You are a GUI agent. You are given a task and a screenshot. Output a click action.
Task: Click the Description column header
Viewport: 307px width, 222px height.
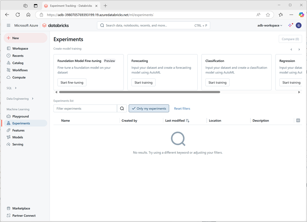point(261,121)
